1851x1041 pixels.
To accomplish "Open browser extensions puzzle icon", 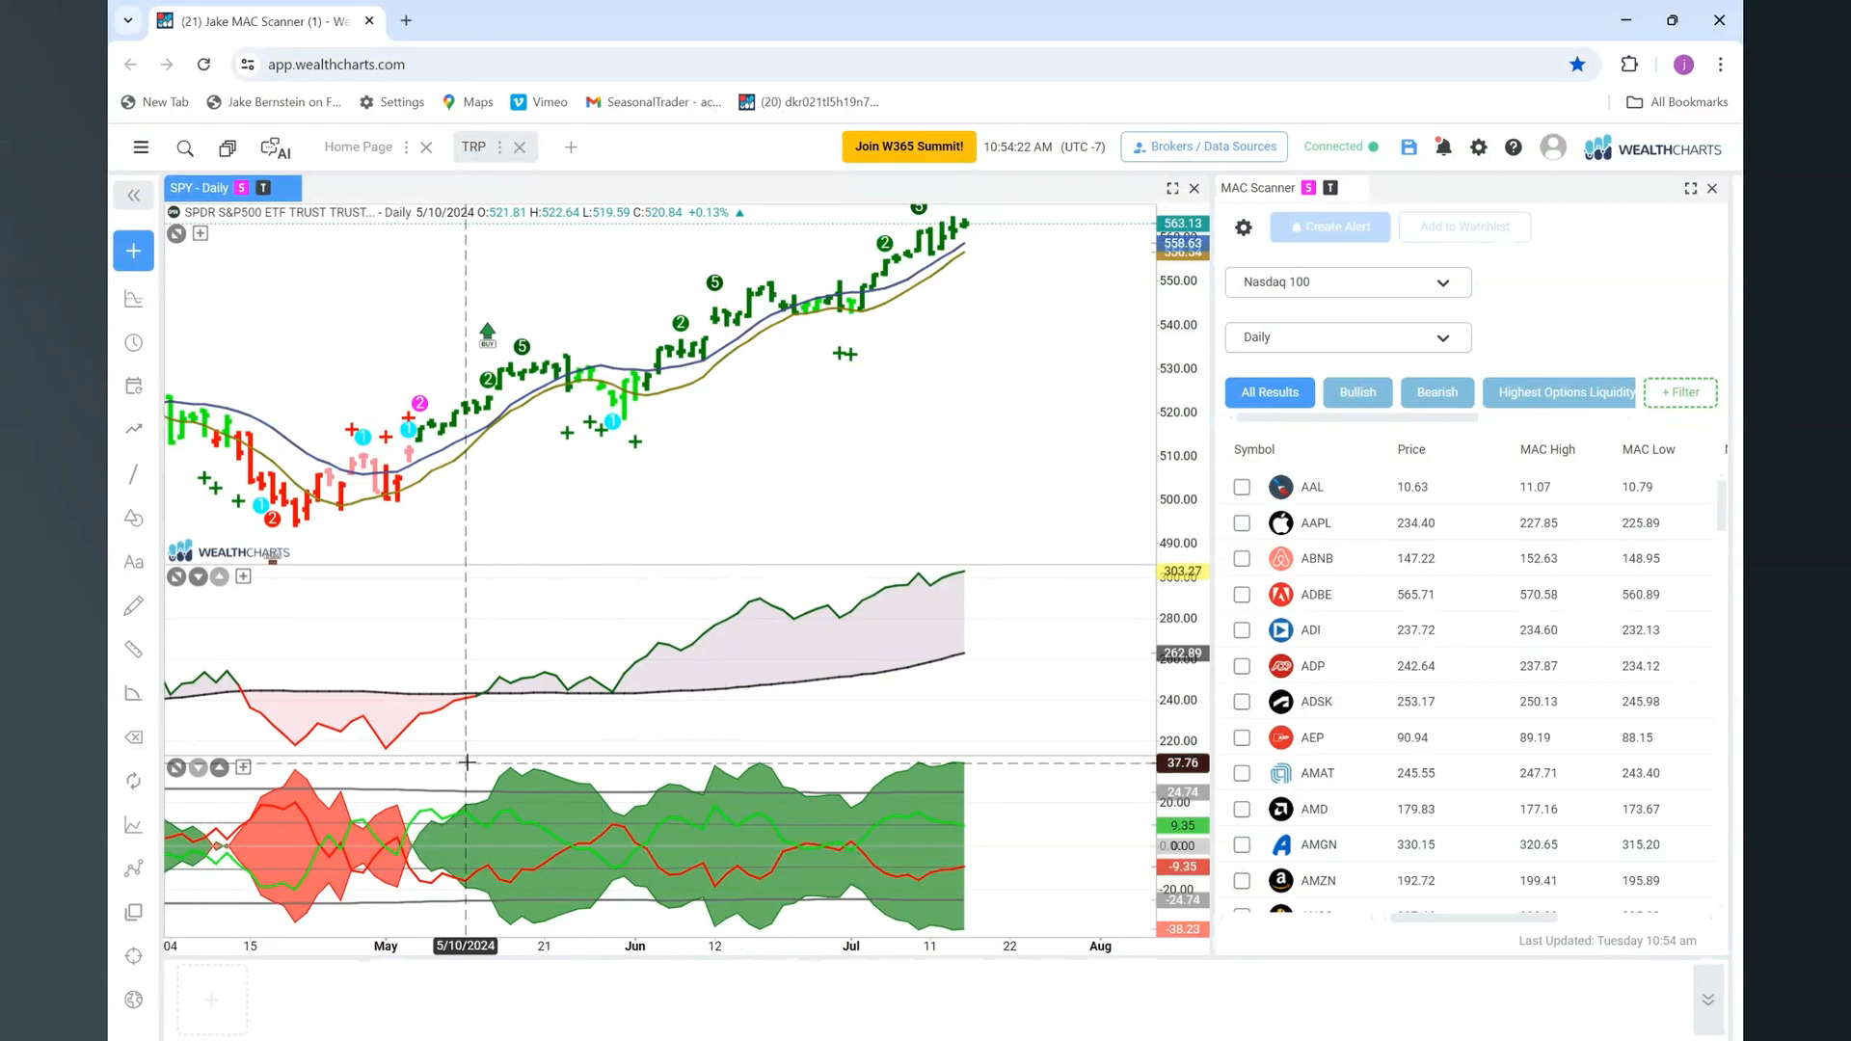I will pos(1629,65).
